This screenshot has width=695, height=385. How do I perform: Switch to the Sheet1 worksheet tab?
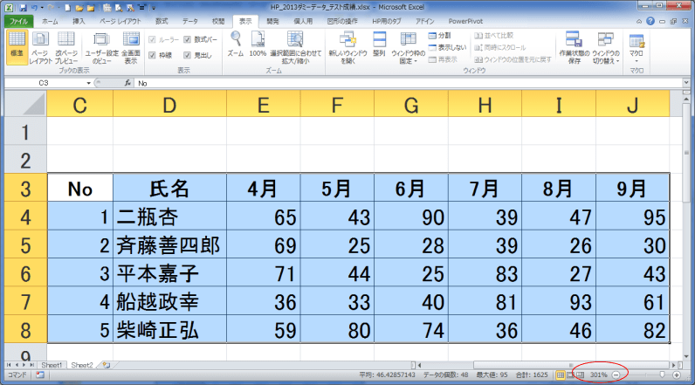(52, 365)
